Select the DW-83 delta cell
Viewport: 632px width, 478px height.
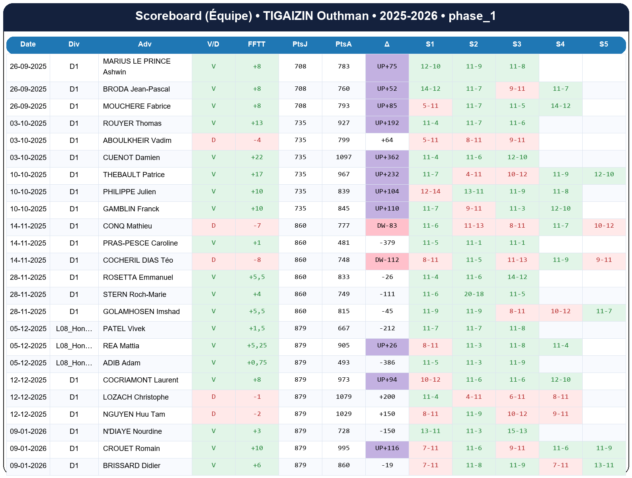(387, 226)
